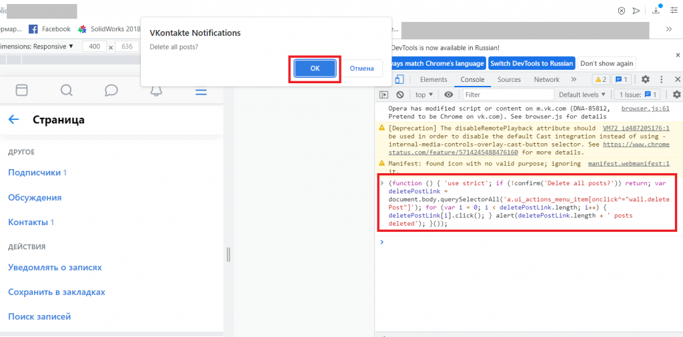Click the console Filter input field
Image resolution: width=683 pixels, height=337 pixels.
click(x=507, y=95)
